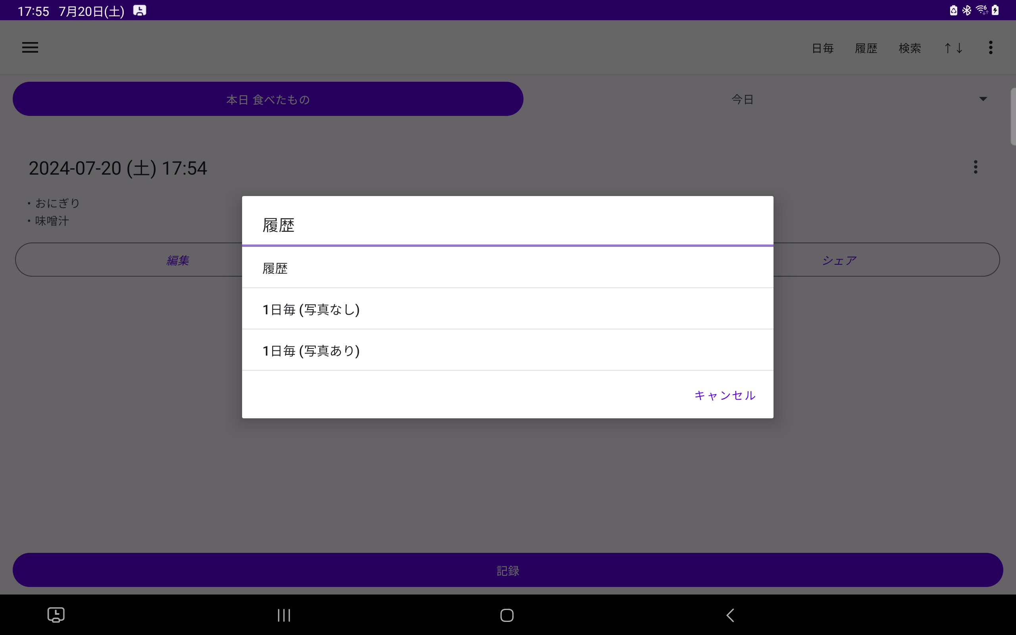
Task: Tap the status bar clock 17:55
Action: coord(33,11)
